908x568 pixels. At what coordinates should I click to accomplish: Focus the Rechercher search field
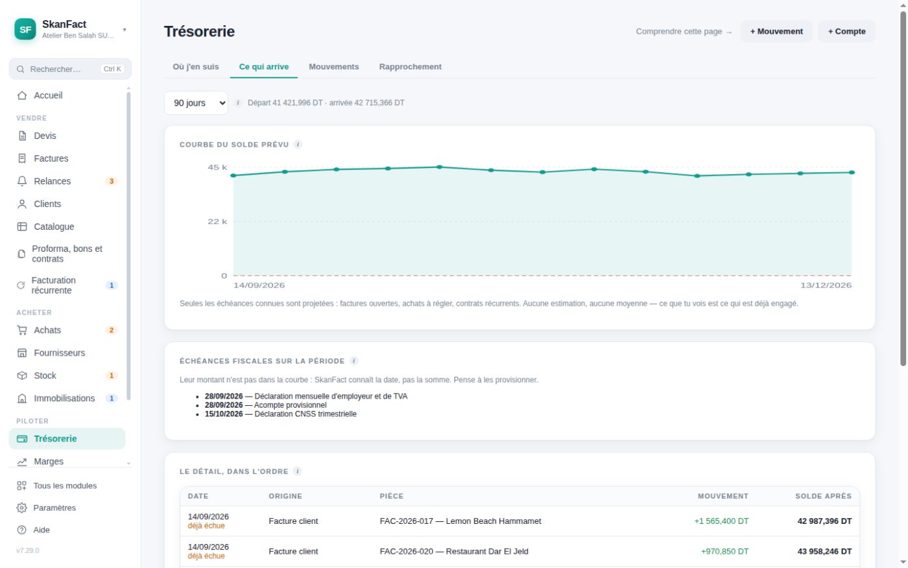click(70, 69)
